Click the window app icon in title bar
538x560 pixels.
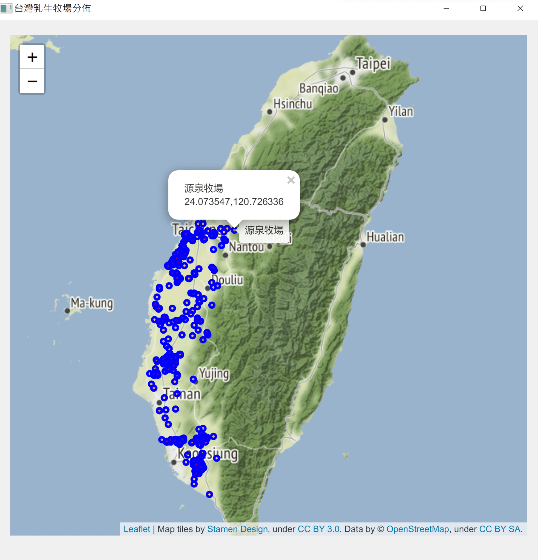(x=6, y=8)
